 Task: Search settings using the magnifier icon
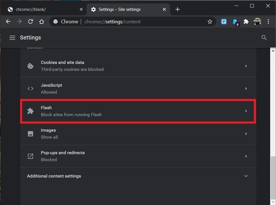[x=264, y=38]
